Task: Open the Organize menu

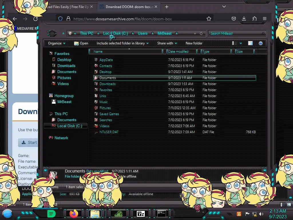Action: point(57,43)
